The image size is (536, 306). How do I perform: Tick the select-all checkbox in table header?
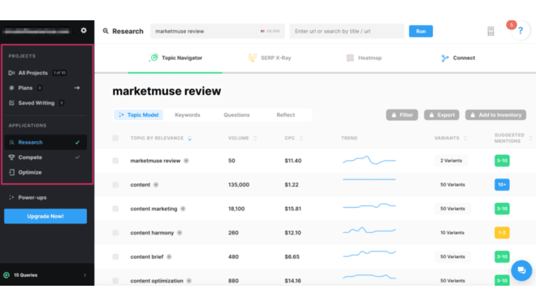[x=115, y=138]
